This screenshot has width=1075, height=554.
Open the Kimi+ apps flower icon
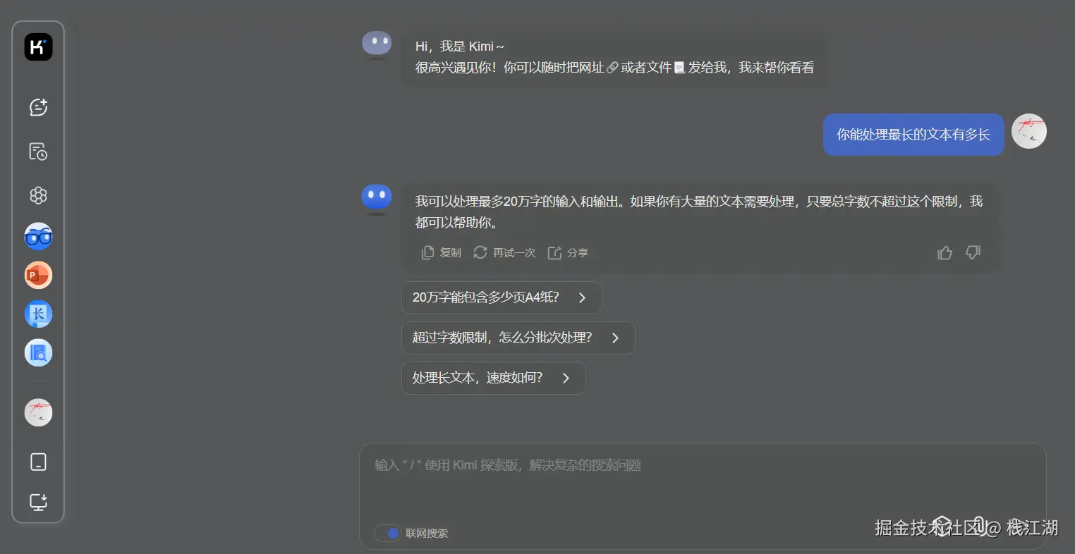(x=38, y=195)
